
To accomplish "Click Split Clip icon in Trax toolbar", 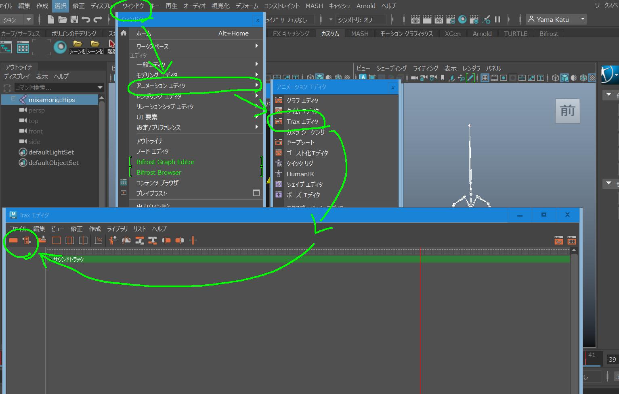I will [x=193, y=240].
